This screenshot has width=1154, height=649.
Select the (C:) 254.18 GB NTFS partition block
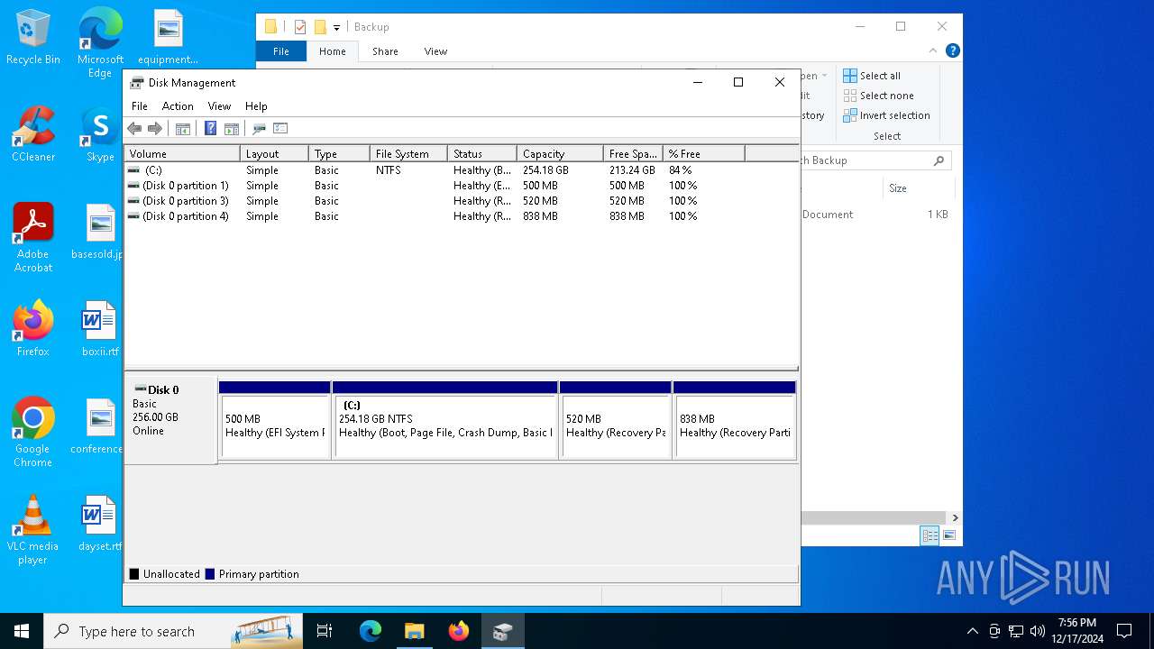coord(445,420)
